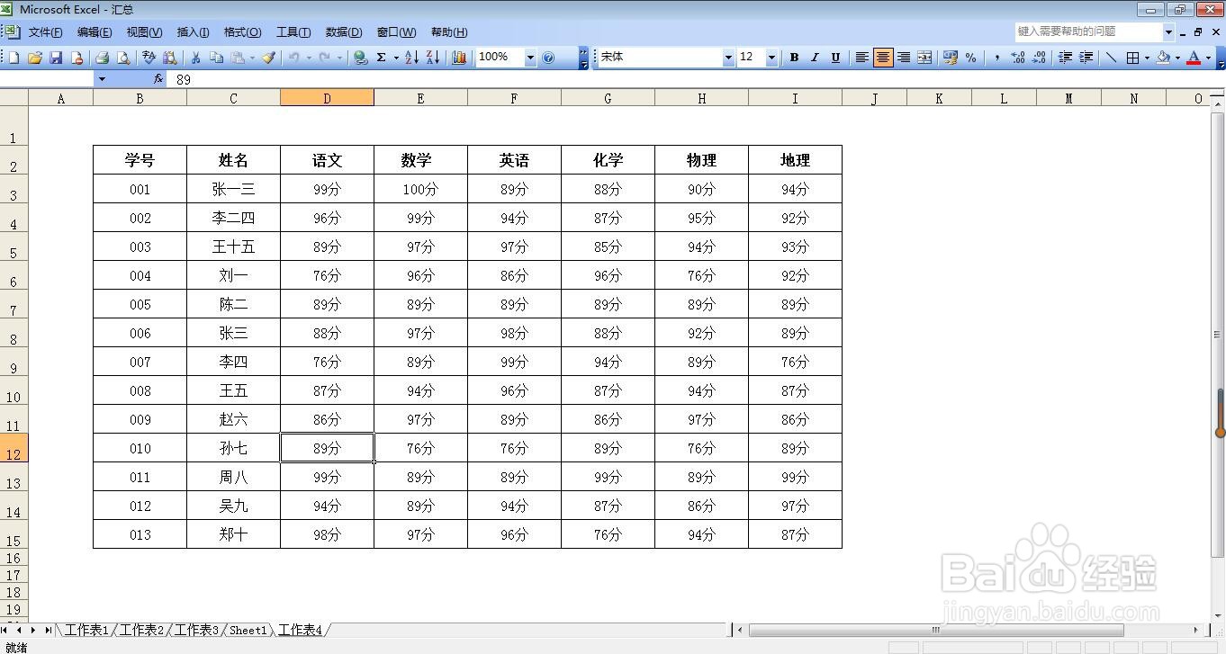Toggle Bold formatting
Screen dimensions: 1226x654
pos(794,57)
